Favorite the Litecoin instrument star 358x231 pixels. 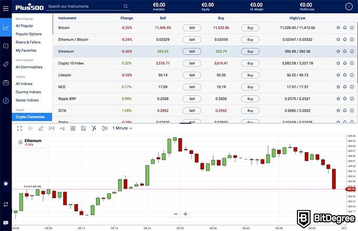[x=338, y=75]
